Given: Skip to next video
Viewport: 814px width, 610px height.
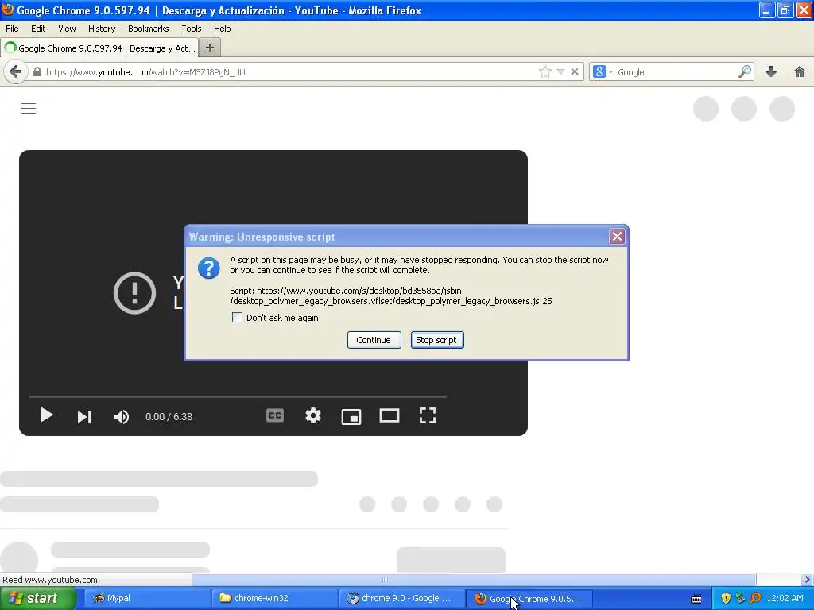Looking at the screenshot, I should click(84, 416).
